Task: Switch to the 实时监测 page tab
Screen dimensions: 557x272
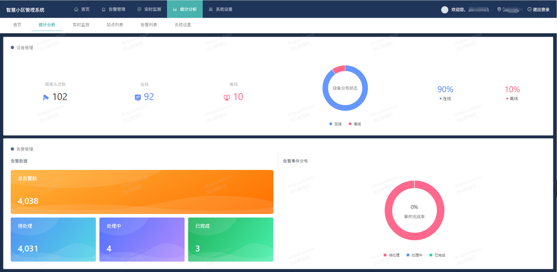Action: pyautogui.click(x=81, y=25)
